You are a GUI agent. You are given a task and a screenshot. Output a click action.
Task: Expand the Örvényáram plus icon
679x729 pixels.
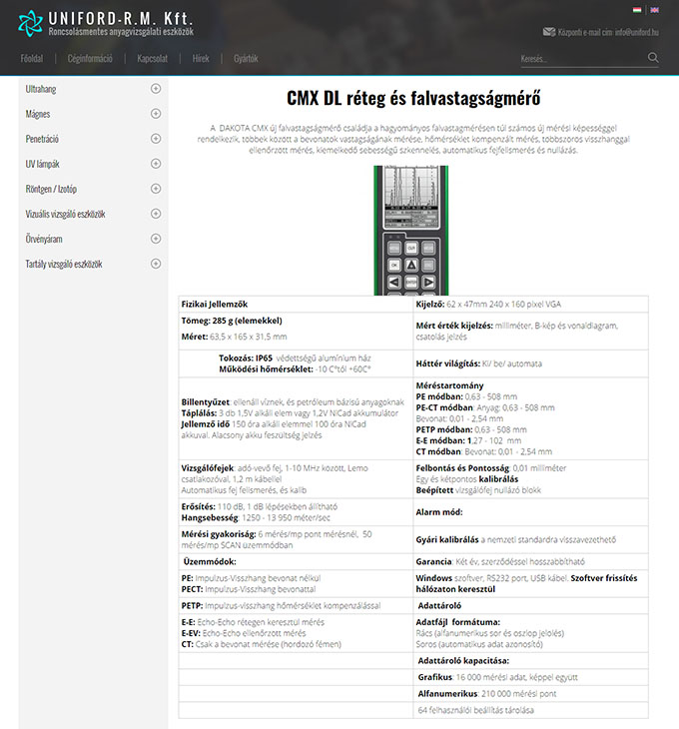[x=156, y=239]
